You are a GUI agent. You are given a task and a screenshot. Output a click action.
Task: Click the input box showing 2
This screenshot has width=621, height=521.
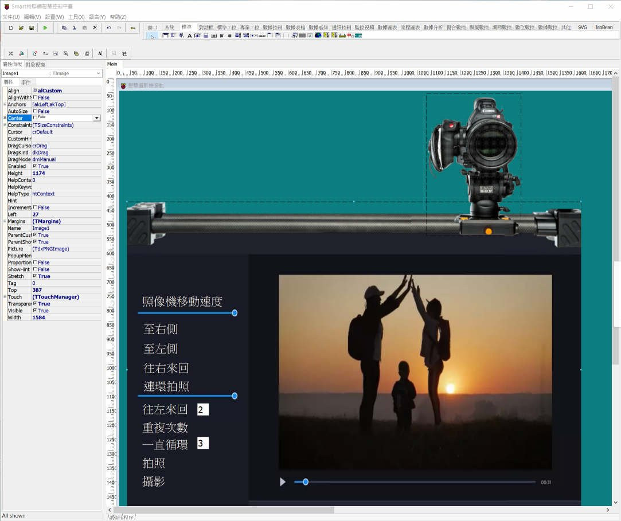pos(203,409)
